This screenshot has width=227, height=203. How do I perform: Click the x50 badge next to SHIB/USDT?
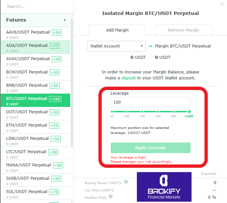click(x=57, y=179)
